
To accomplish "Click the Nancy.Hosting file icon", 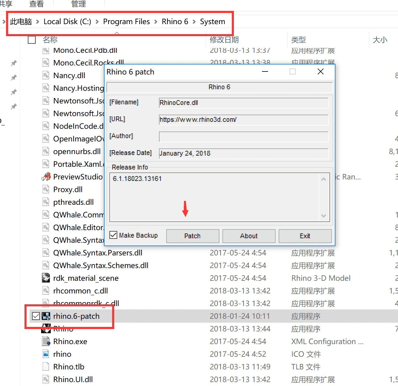I will (46, 88).
